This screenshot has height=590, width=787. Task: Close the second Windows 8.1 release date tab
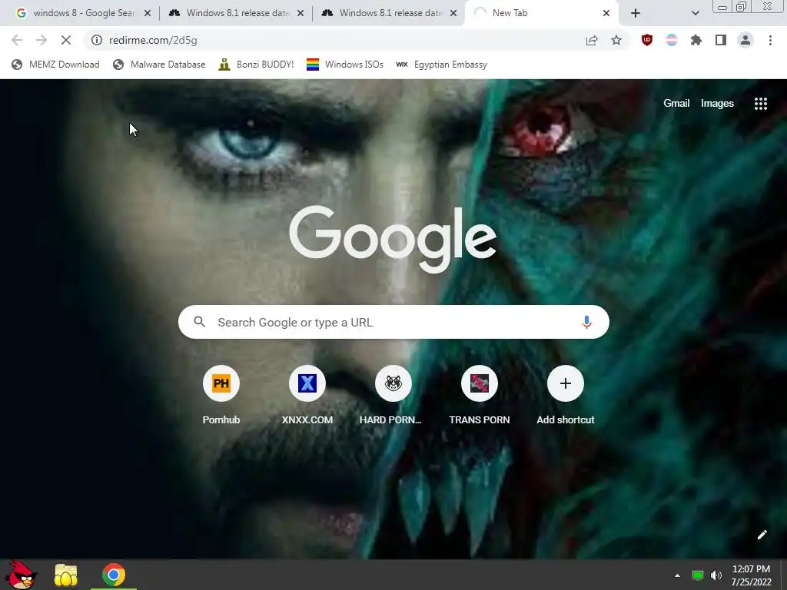(x=453, y=13)
